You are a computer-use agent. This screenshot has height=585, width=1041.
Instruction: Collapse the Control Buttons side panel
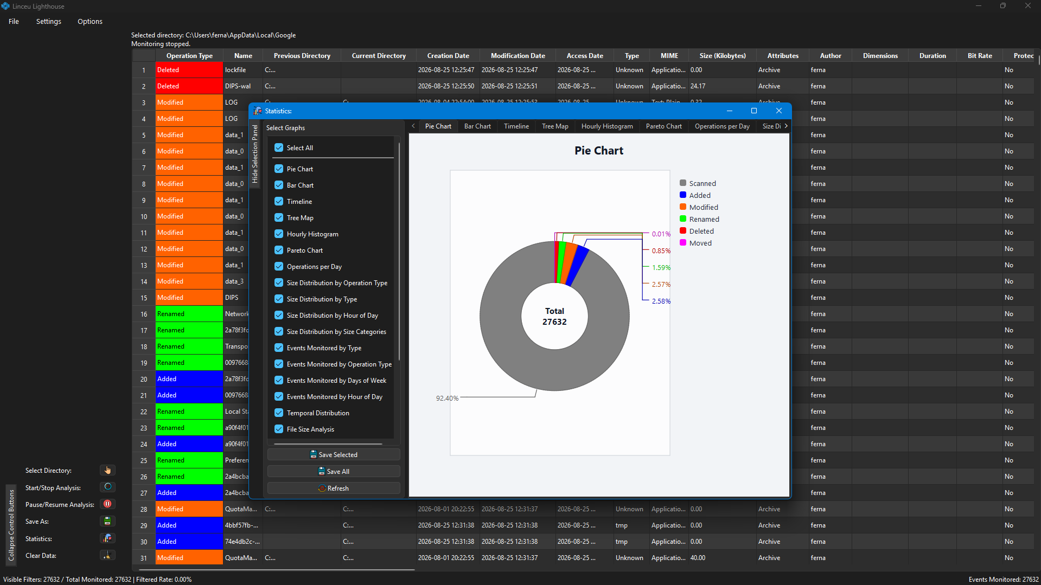[x=11, y=524]
